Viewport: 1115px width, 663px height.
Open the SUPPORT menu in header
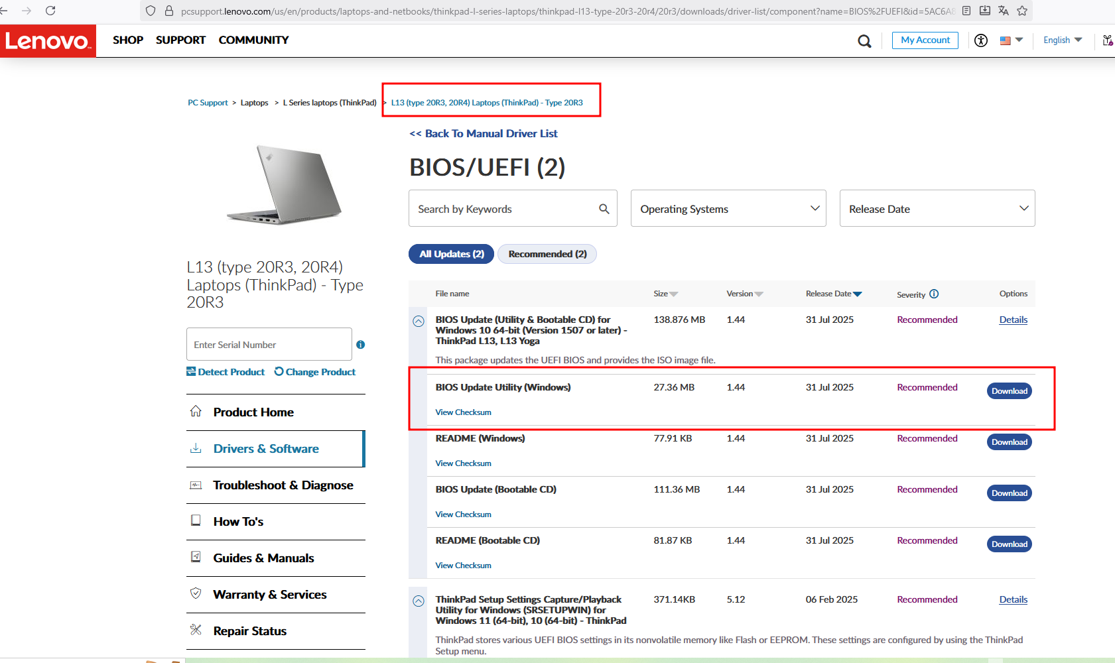point(180,40)
